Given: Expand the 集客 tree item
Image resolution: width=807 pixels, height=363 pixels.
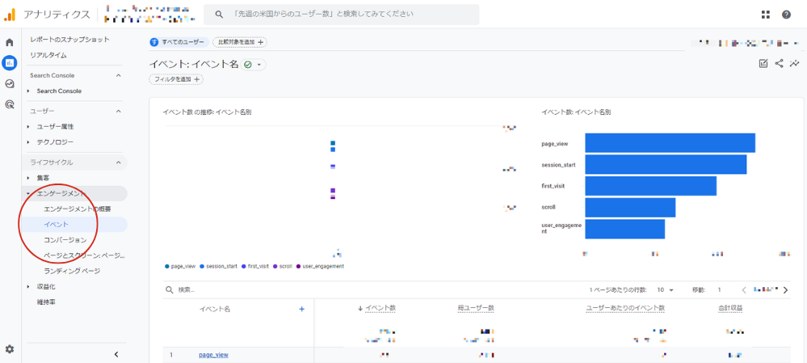Looking at the screenshot, I should pyautogui.click(x=29, y=178).
